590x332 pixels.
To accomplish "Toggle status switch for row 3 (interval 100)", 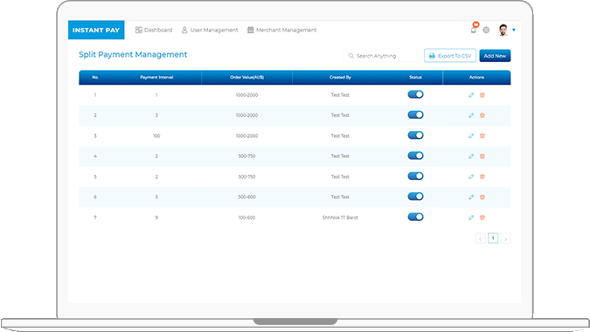I will coord(415,135).
